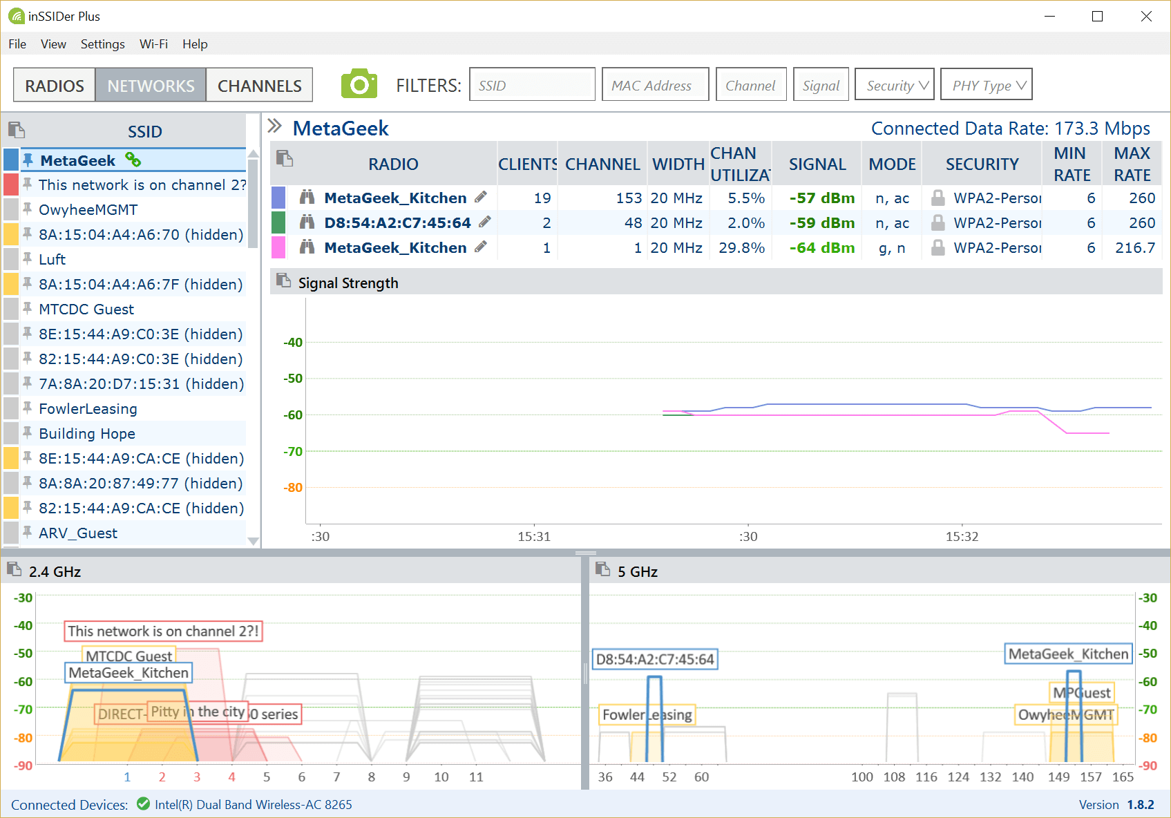The height and width of the screenshot is (818, 1171).
Task: Toggle the pin for FowlerLeasing network
Action: 28,408
